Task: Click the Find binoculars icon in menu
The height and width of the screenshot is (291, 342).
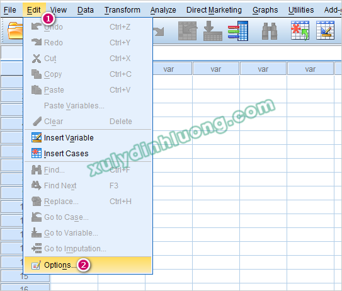Action: point(36,169)
